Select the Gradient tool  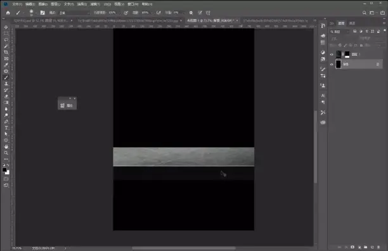pos(6,103)
